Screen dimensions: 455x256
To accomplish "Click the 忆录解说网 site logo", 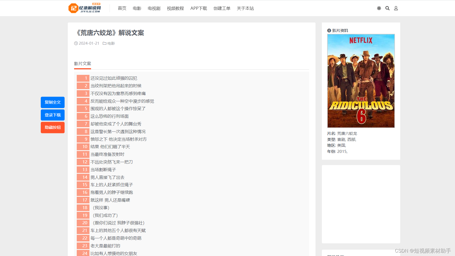I will pyautogui.click(x=84, y=8).
